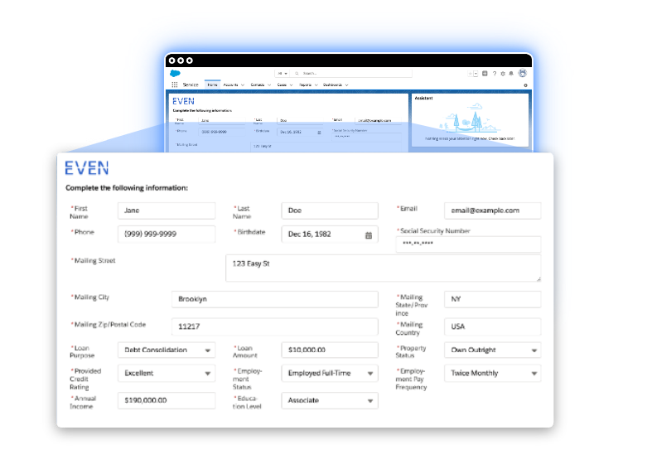Image resolution: width=647 pixels, height=469 pixels.
Task: Click the Email field with email@example.com in enlarged form
Action: [493, 210]
